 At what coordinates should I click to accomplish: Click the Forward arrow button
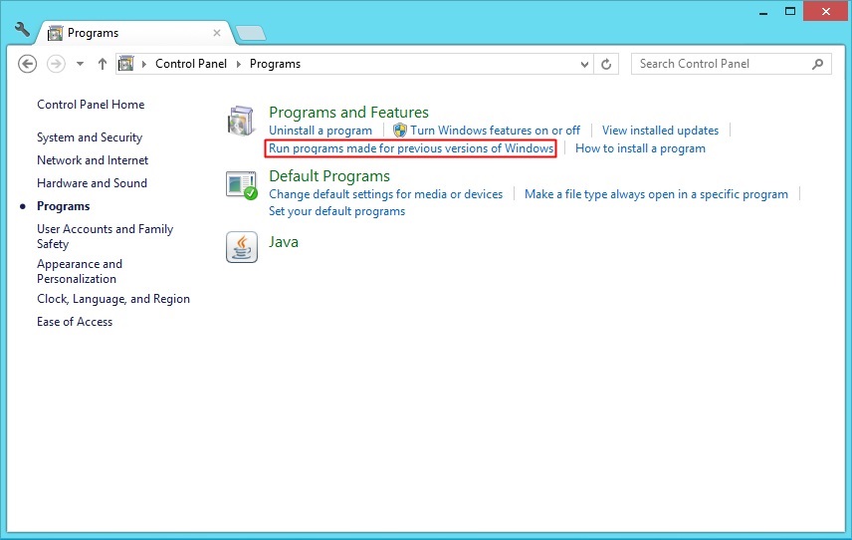56,64
